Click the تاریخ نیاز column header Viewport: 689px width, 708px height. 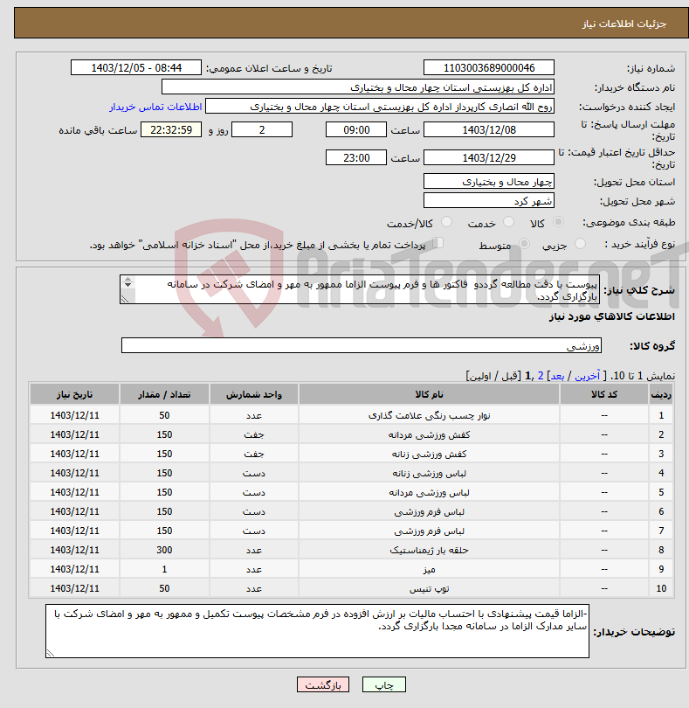pyautogui.click(x=74, y=394)
